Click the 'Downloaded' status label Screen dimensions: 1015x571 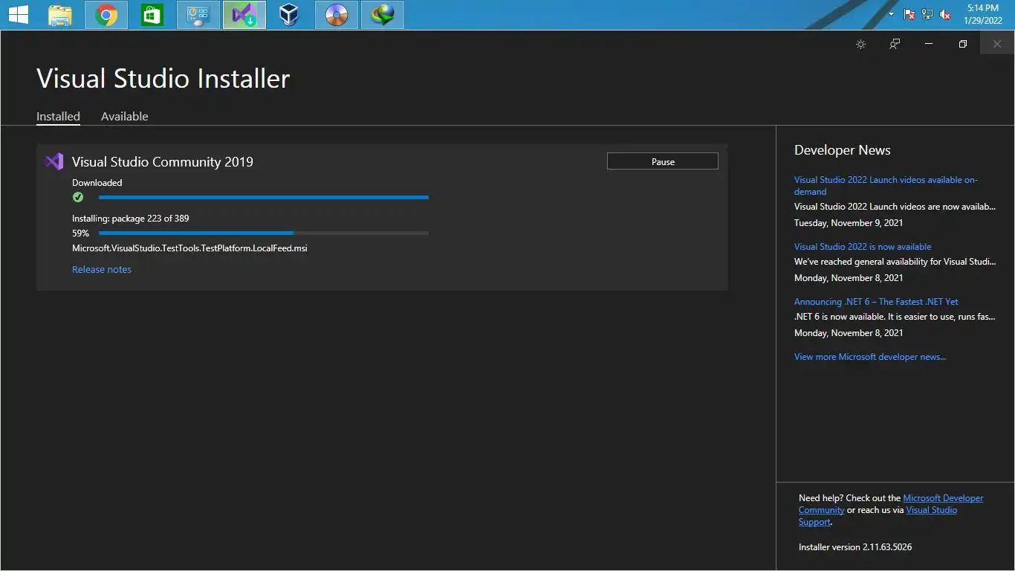coord(97,182)
